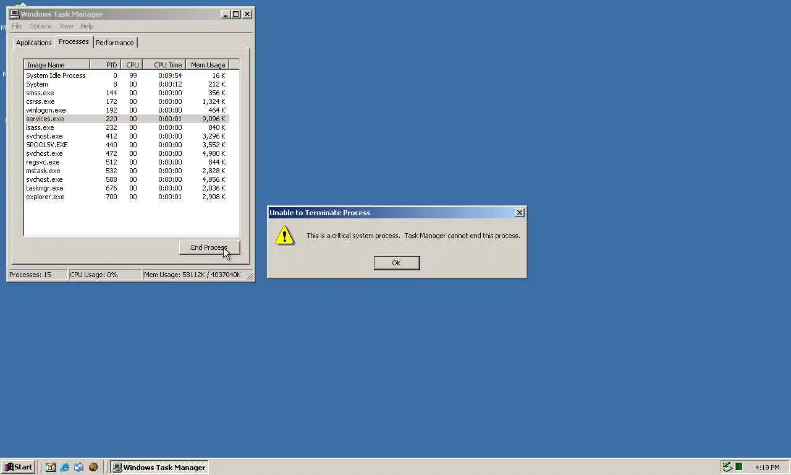Select the csrss.exe process
Image resolution: width=791 pixels, height=475 pixels.
tap(127, 101)
